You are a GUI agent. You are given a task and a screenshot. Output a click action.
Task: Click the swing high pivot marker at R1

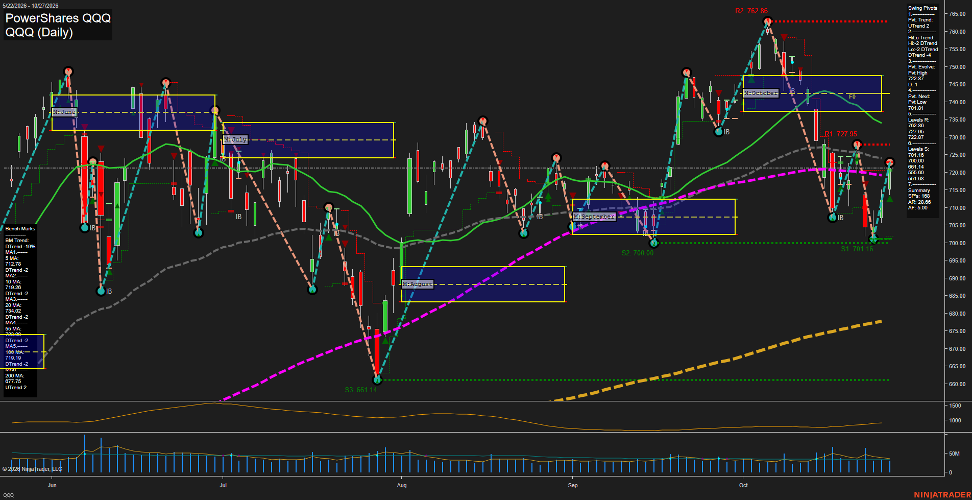pyautogui.click(x=857, y=145)
